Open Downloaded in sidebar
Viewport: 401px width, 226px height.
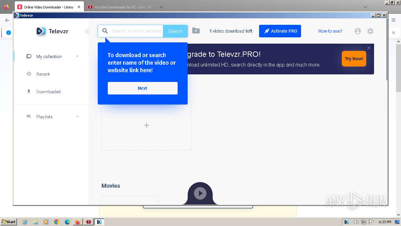pyautogui.click(x=48, y=92)
